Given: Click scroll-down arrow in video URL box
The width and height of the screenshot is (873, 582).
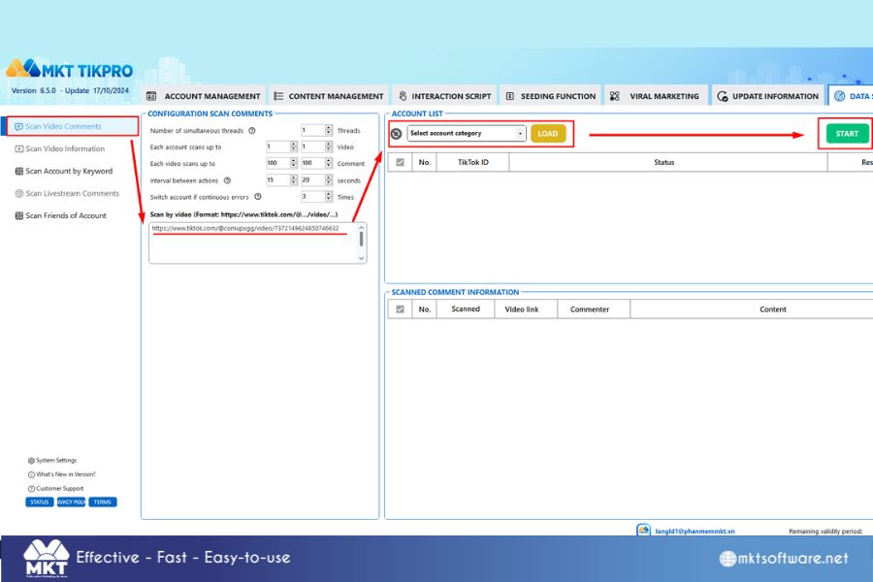Looking at the screenshot, I should pyautogui.click(x=362, y=258).
